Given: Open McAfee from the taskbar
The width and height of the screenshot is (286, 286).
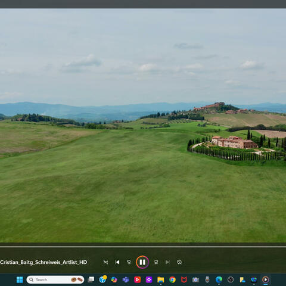Looking at the screenshot, I should pyautogui.click(x=184, y=279).
